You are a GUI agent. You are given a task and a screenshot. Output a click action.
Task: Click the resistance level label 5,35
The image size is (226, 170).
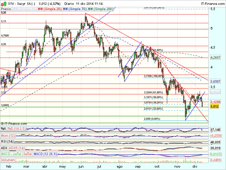pos(3,12)
